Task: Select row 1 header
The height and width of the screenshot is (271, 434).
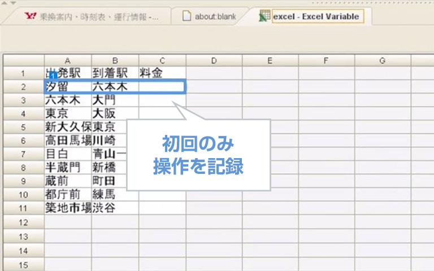Action: click(24, 73)
